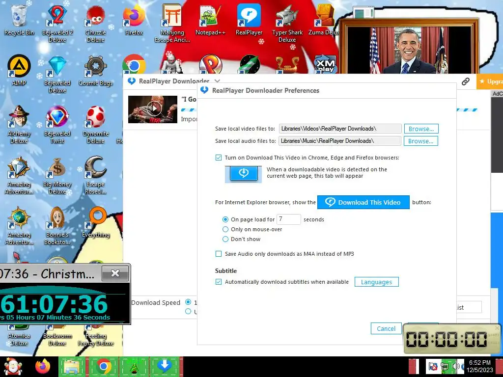Expand the RealPlayer Downloader title dropdown
Viewport: 503px width, 377px height.
pos(217,81)
